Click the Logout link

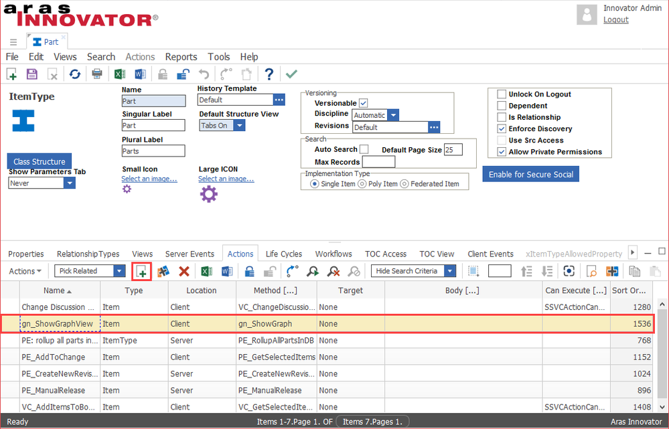click(x=615, y=19)
